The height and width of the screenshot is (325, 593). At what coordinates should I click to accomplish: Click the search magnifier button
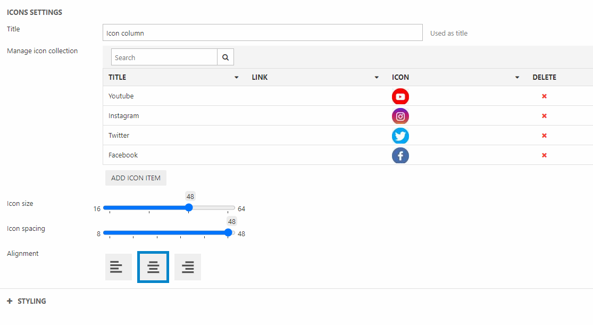[x=225, y=57]
